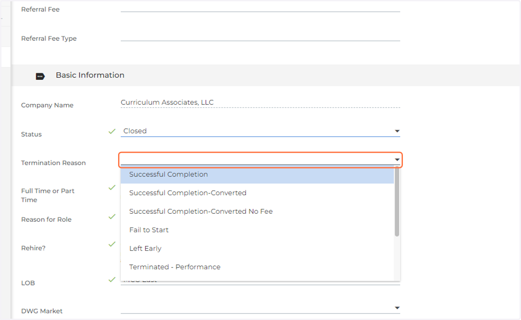
Task: Click the Basic Information section header
Action: (266, 75)
